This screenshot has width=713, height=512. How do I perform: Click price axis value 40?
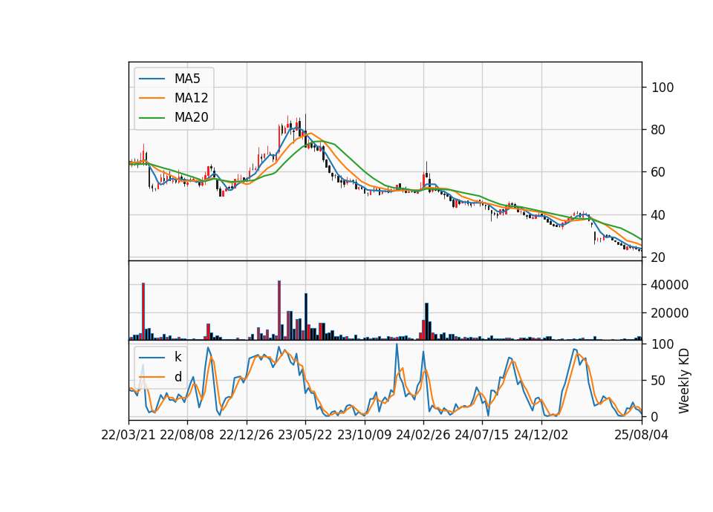tap(659, 215)
